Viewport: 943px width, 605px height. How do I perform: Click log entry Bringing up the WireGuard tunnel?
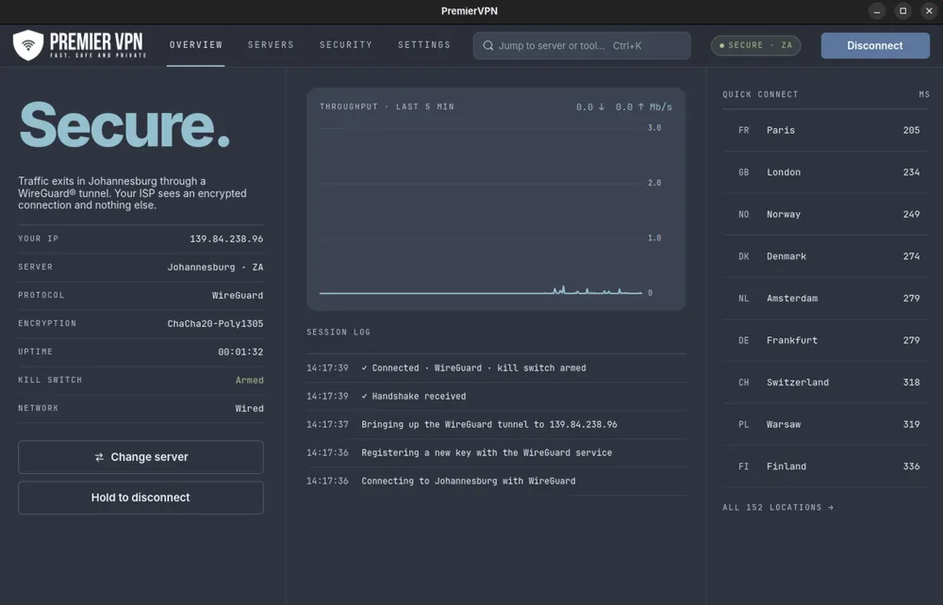(x=496, y=425)
